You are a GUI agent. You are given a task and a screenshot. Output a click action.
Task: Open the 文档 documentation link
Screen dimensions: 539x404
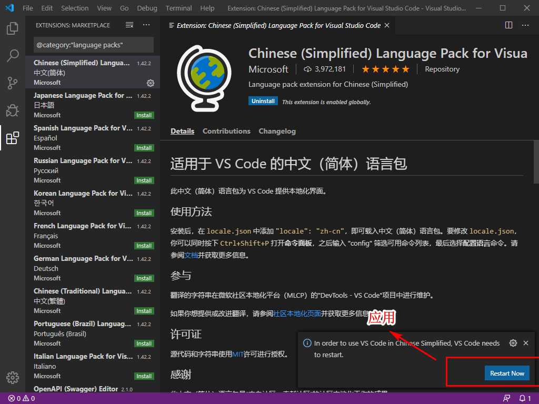pyautogui.click(x=191, y=255)
